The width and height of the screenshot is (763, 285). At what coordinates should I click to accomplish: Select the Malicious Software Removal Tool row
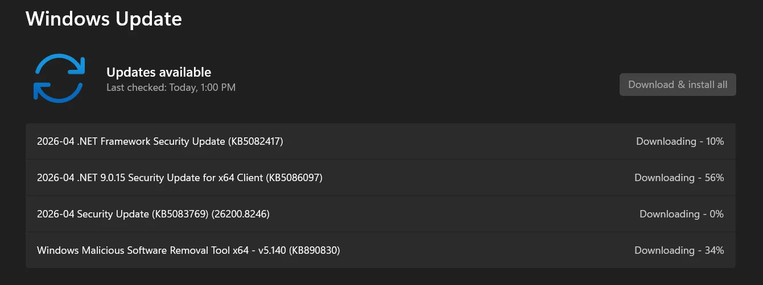tap(381, 250)
